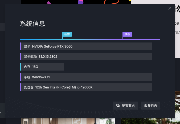Click the 推荐 level marker flag
180x124 pixels.
[127, 34]
